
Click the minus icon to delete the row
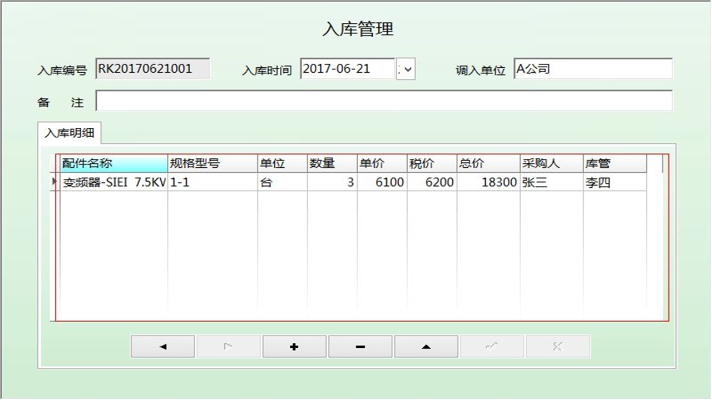[x=360, y=346]
